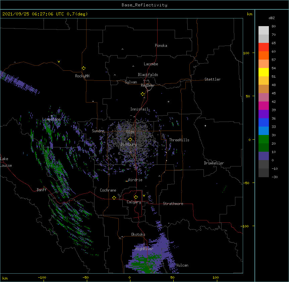289x282 pixels.
Task: Click the Lacombe city label
Action: [x=151, y=64]
